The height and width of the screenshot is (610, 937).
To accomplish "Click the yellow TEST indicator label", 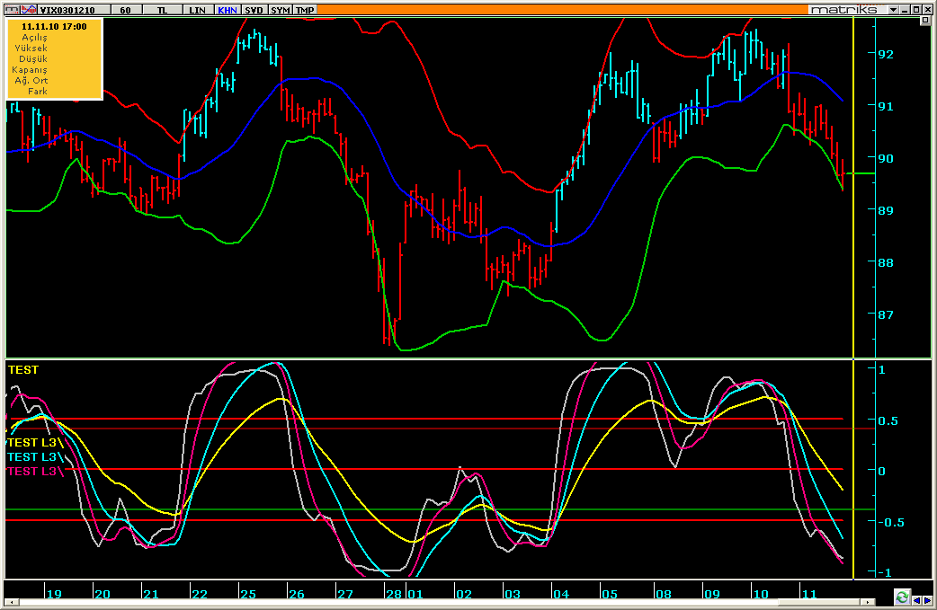I will point(23,369).
